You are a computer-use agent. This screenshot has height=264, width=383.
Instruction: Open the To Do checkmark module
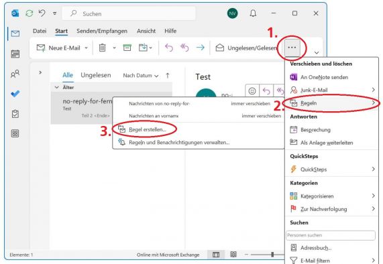tap(15, 94)
